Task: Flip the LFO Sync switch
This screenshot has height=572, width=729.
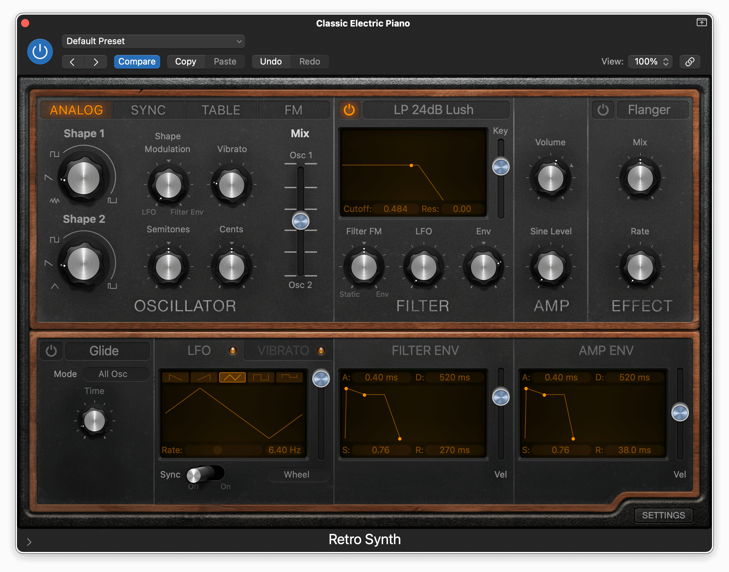Action: 205,474
